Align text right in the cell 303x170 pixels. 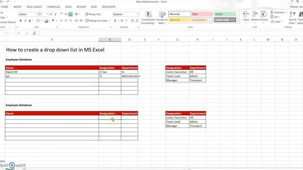[71, 21]
